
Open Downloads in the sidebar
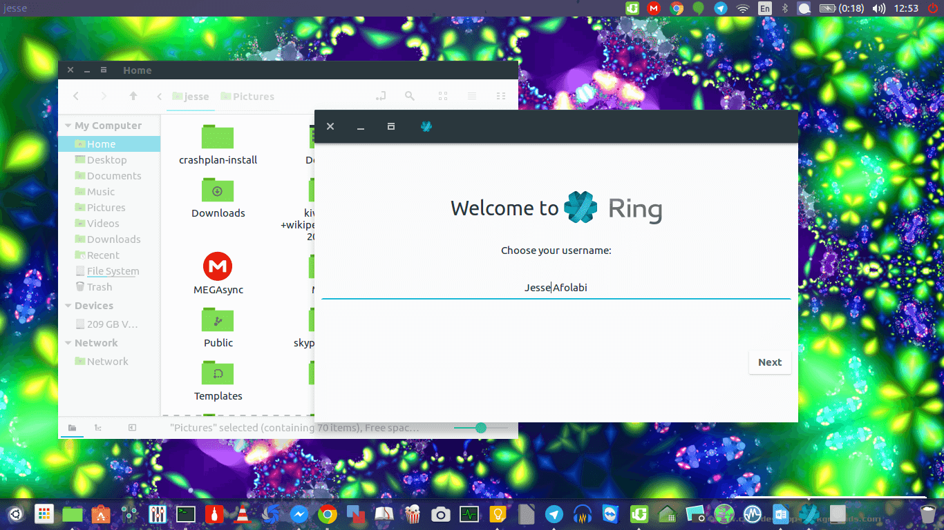tap(109, 239)
